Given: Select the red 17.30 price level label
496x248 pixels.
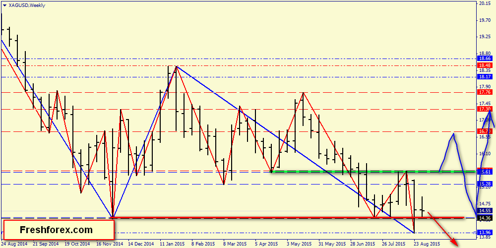Looking at the screenshot, I should pos(485,109).
